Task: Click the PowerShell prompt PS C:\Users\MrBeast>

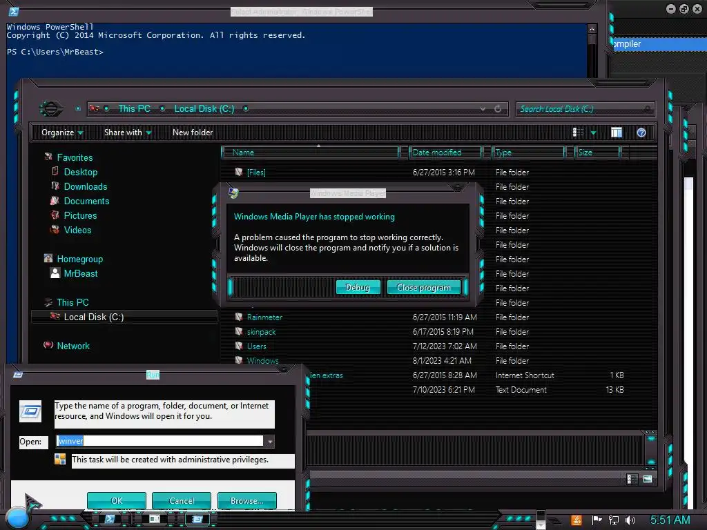Action: (x=55, y=52)
